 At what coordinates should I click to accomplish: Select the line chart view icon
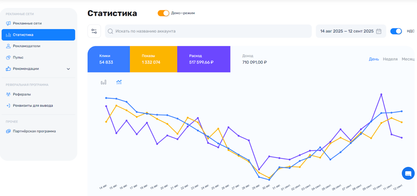pyautogui.click(x=119, y=82)
